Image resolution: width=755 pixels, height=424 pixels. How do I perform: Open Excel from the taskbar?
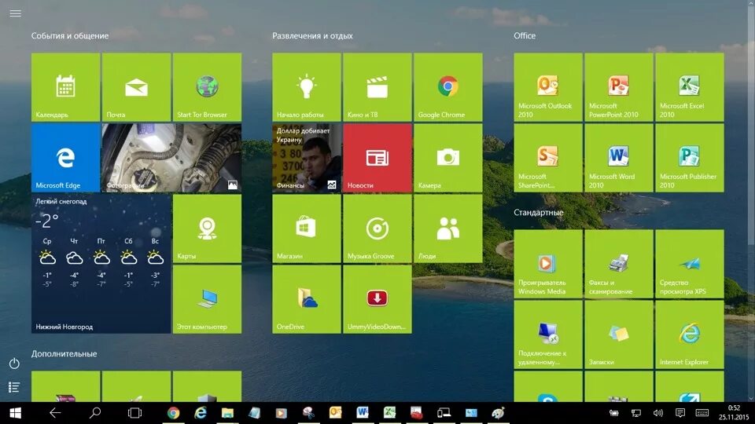point(389,413)
